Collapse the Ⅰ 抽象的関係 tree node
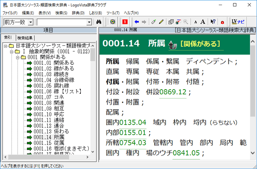 tap(12, 52)
